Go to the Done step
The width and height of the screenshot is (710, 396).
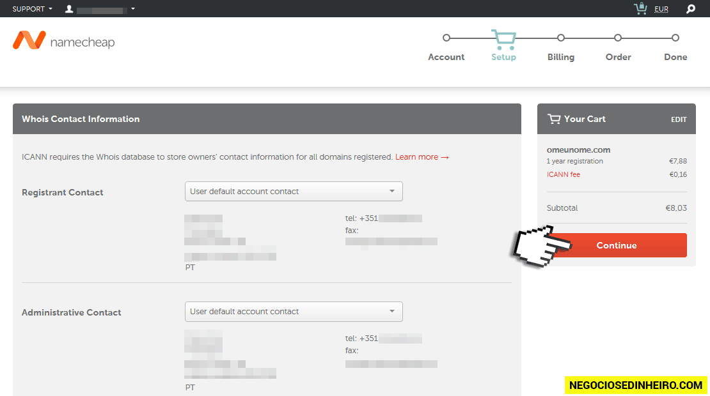pos(675,57)
